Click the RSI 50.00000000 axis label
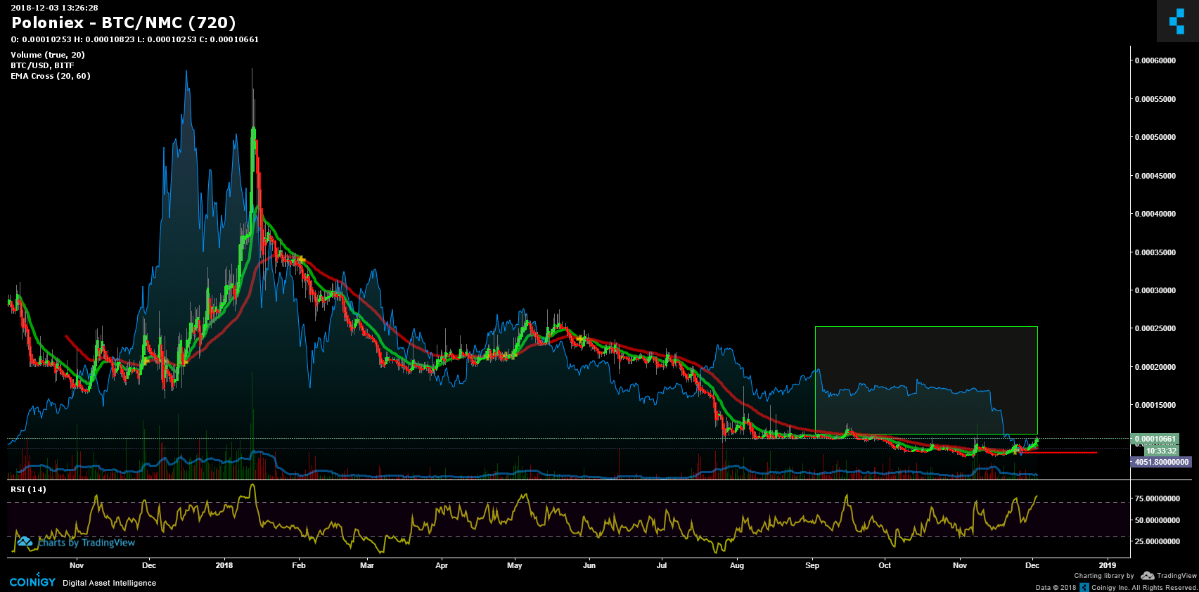This screenshot has height=592, width=1199. click(1158, 520)
